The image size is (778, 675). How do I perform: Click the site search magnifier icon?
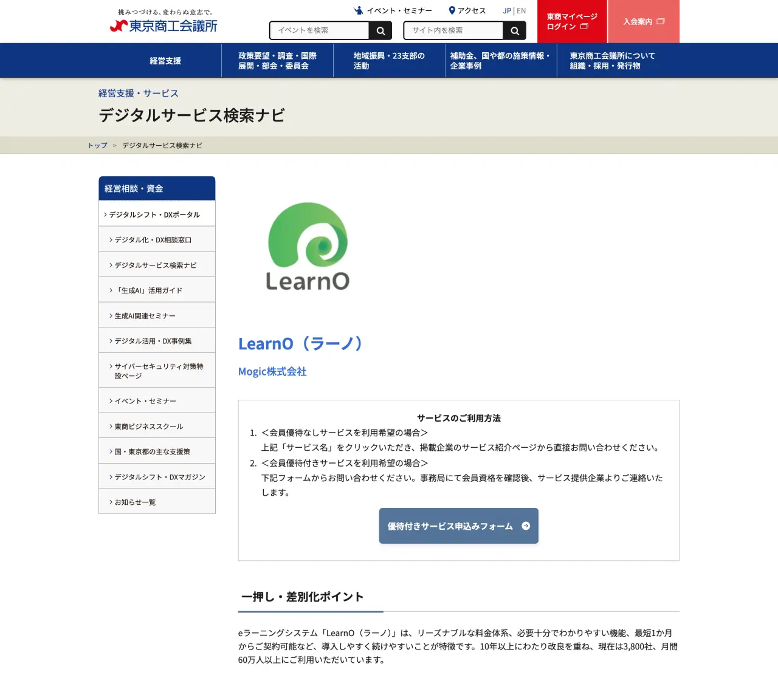pyautogui.click(x=515, y=31)
